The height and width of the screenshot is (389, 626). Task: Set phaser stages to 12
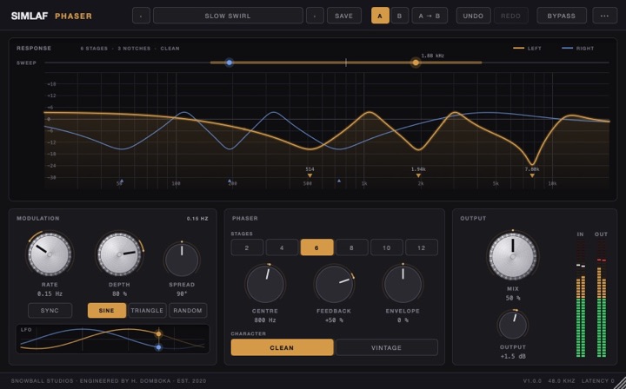point(422,247)
